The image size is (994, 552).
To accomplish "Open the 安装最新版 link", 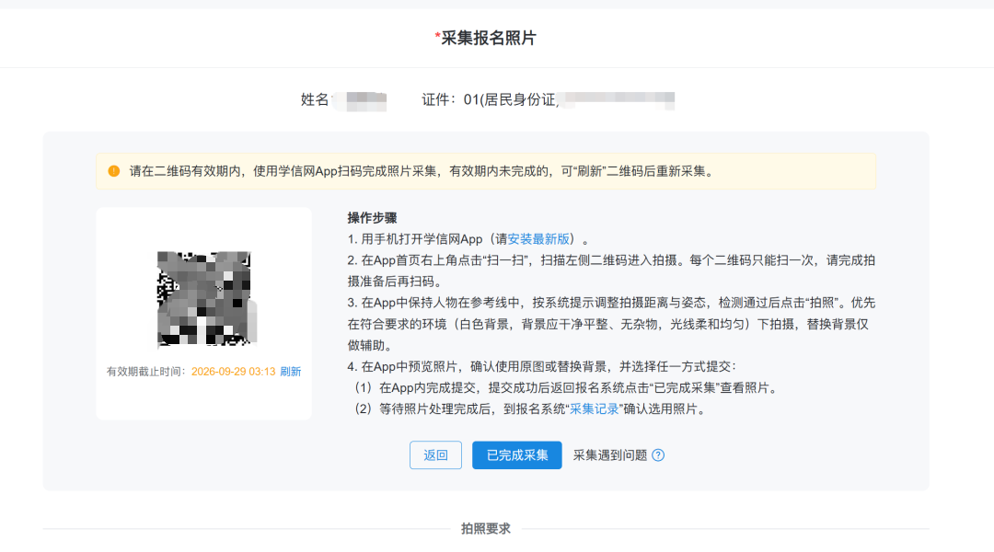I will 538,239.
